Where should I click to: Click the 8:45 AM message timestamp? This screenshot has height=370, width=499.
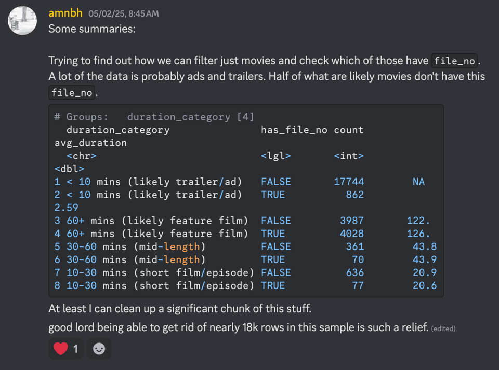click(124, 13)
